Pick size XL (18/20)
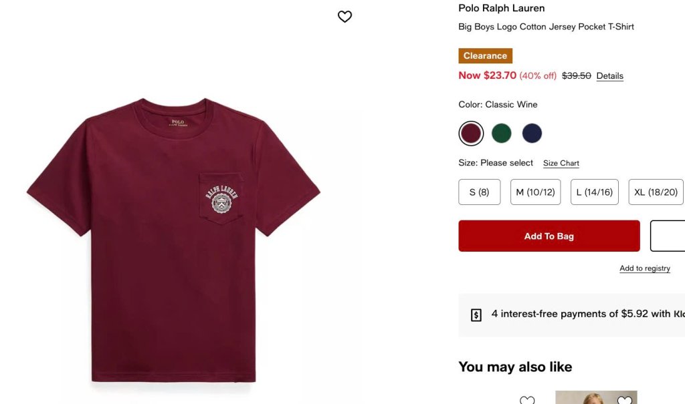 [656, 192]
